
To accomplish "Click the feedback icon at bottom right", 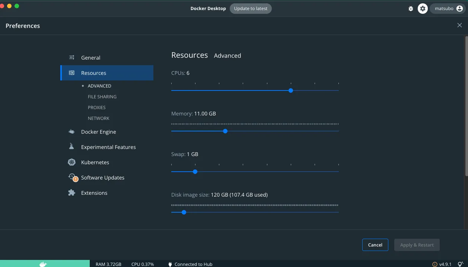I will (x=460, y=264).
